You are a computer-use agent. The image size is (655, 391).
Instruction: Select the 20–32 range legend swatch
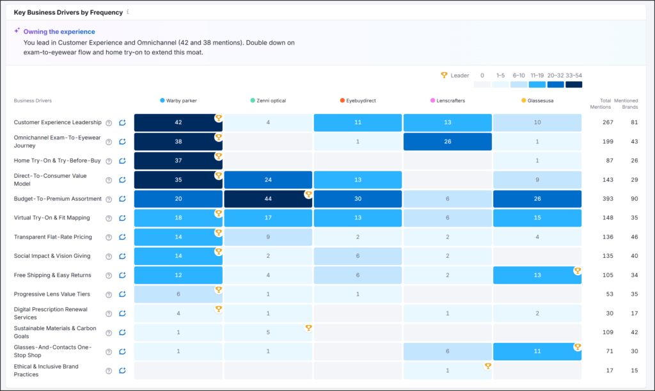pos(556,84)
